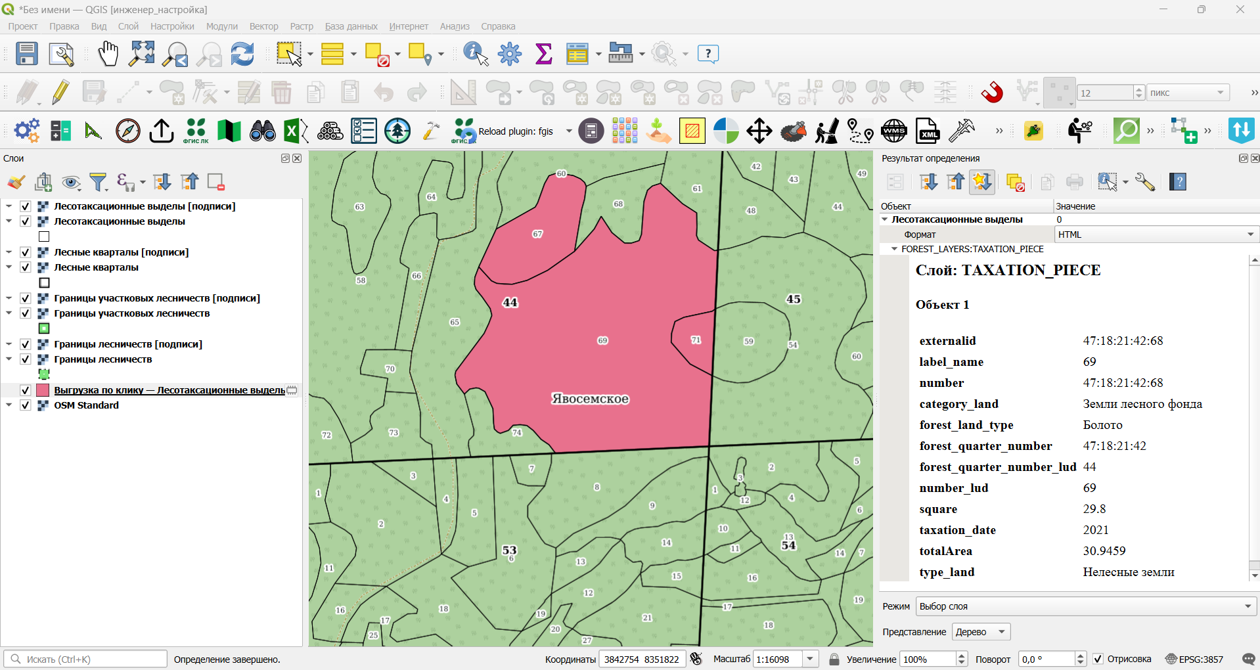
Task: Collapse the OSM Standard layer tree node
Action: [x=9, y=405]
